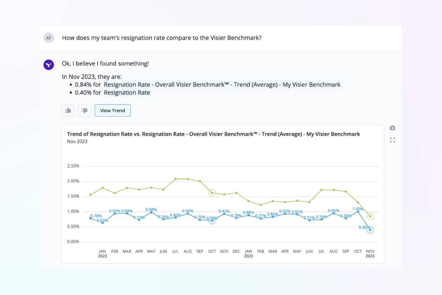Click the 0.78% first data point

click(91, 218)
